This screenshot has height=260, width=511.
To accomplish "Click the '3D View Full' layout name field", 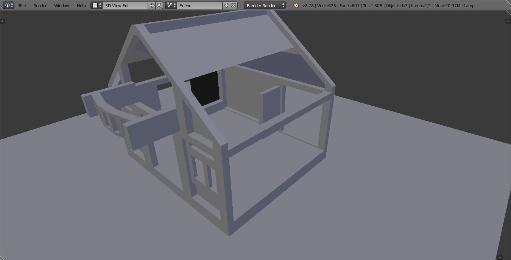I will 125,5.
